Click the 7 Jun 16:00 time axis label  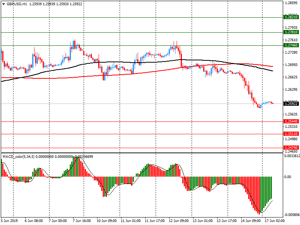click(x=82, y=221)
